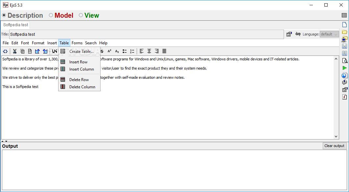Open the digital library network icon
Screen dimensions: 349x192
344,39
